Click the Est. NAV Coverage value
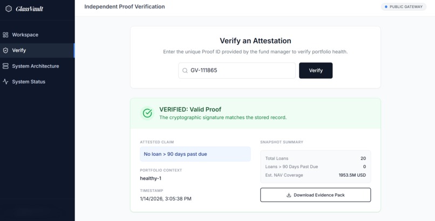This screenshot has width=435, height=221. click(x=352, y=175)
